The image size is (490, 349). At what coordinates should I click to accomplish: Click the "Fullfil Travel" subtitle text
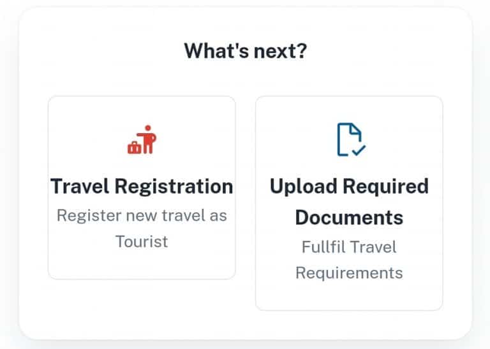[349, 246]
